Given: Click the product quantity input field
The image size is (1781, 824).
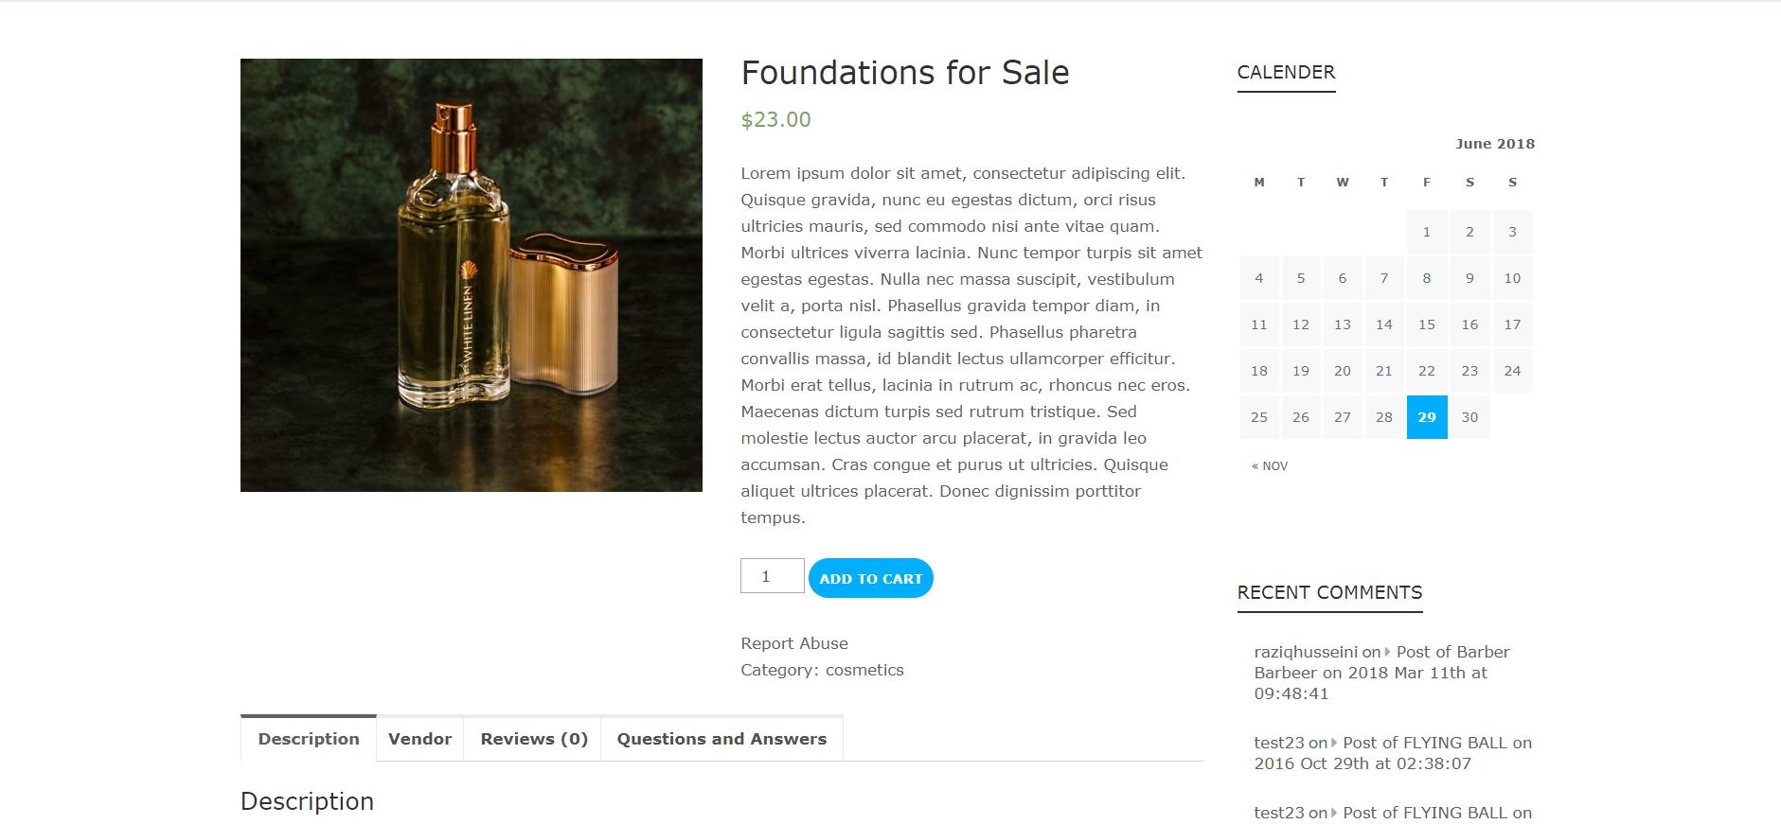Looking at the screenshot, I should tap(772, 576).
